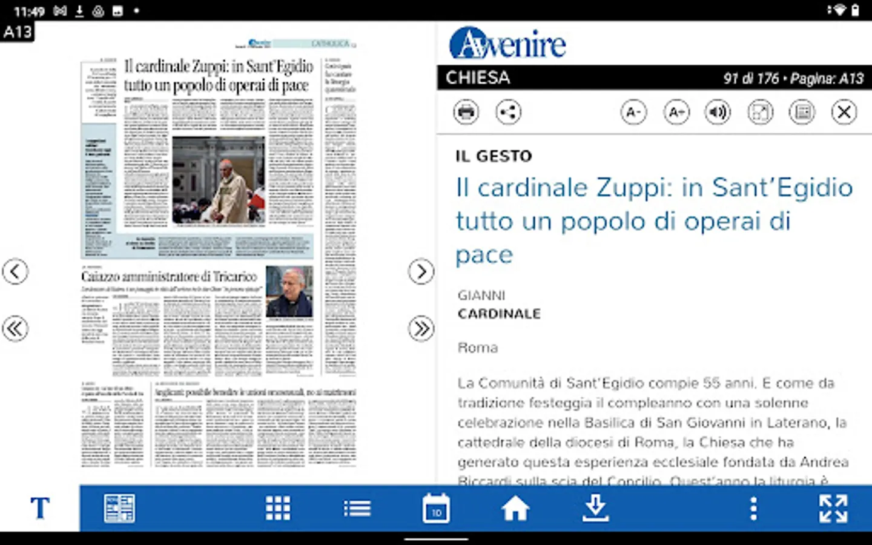Go to next page arrow
This screenshot has height=545, width=872.
(421, 271)
